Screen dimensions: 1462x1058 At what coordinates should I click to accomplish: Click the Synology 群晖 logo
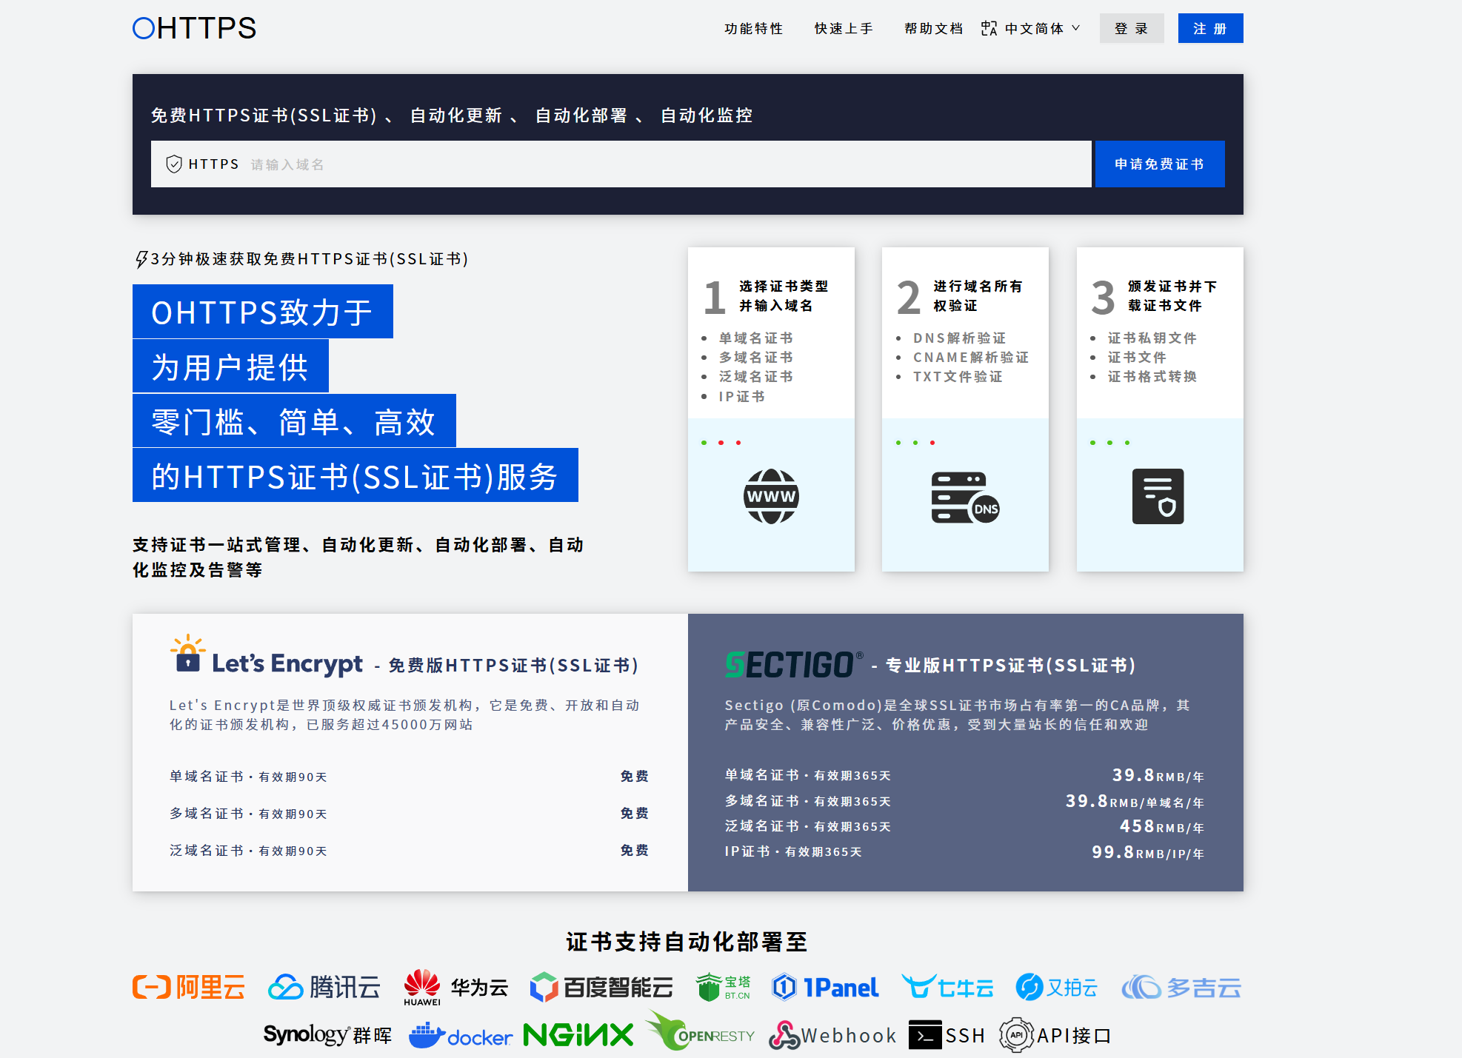pyautogui.click(x=327, y=1034)
